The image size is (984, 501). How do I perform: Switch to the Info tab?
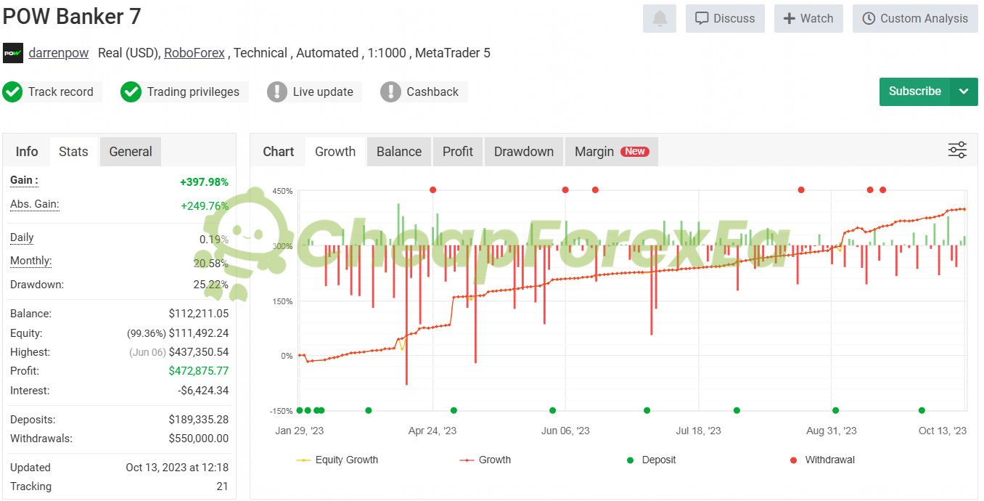click(x=27, y=152)
